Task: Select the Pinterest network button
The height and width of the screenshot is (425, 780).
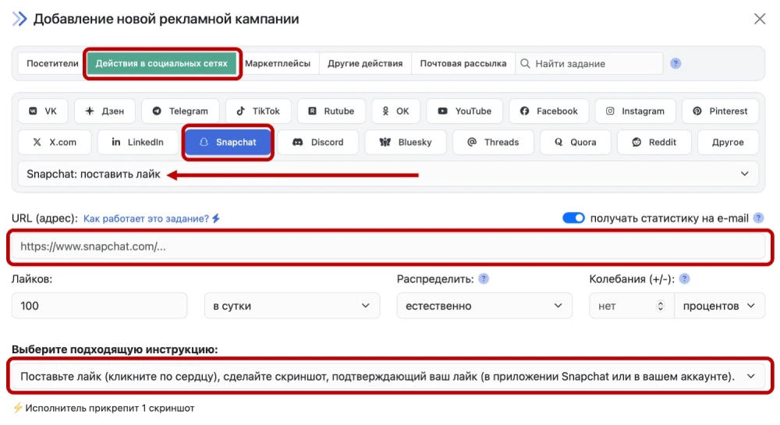Action: point(720,112)
